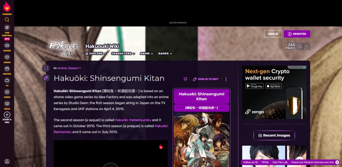This screenshot has width=342, height=167.
Task: Click the pencil edit shortcut icon
Action: point(46,78)
